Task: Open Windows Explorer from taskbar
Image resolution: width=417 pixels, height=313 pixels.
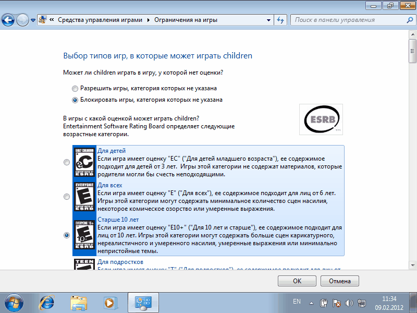Action: (x=79, y=303)
